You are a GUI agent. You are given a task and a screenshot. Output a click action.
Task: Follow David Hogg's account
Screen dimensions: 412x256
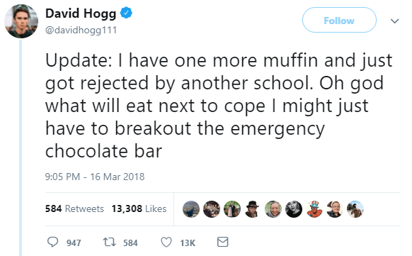click(x=339, y=20)
